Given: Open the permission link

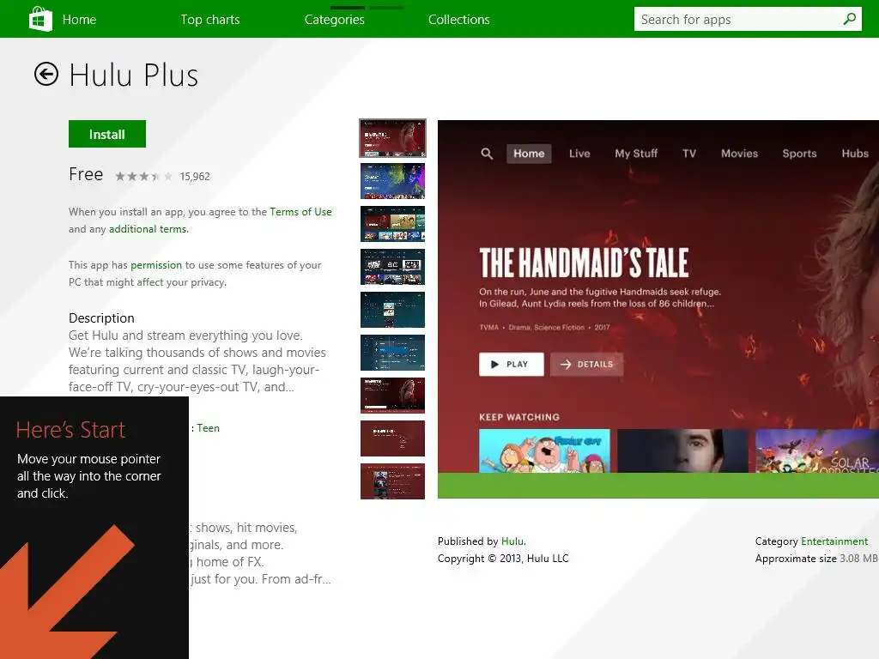Looking at the screenshot, I should (x=156, y=265).
